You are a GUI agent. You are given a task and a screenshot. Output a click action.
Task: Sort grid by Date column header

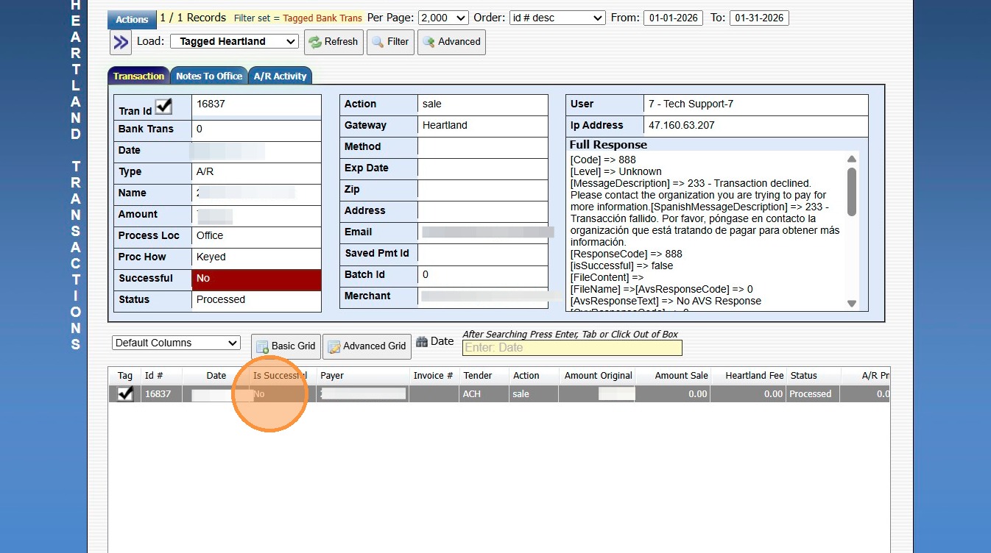click(216, 375)
